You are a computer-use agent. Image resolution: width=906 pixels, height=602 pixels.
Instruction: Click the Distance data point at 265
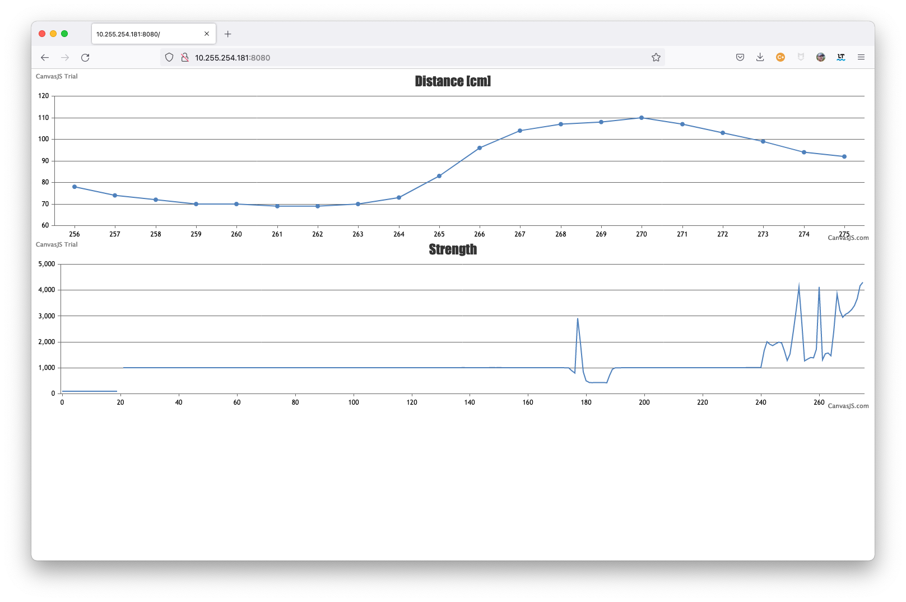pyautogui.click(x=439, y=176)
